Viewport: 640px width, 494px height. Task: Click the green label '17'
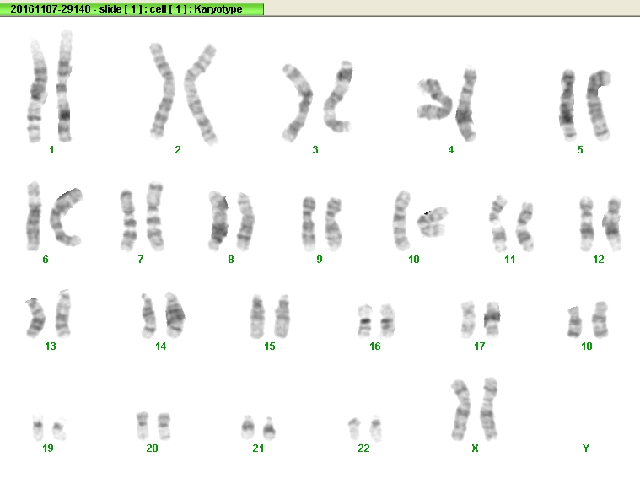(x=479, y=346)
